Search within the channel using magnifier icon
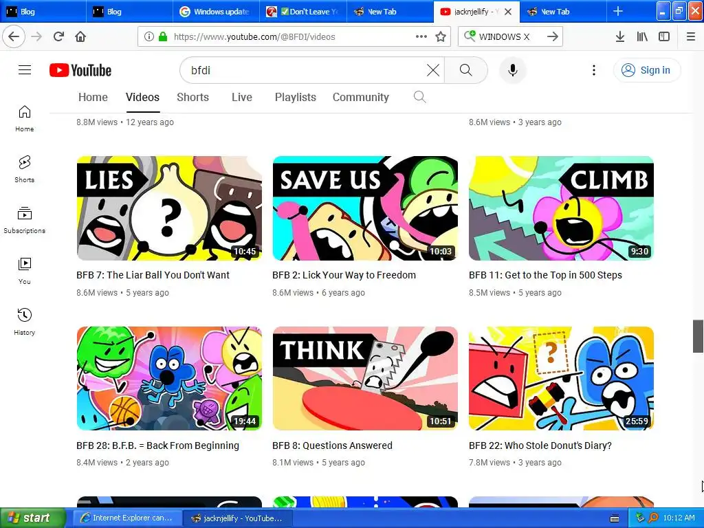704x528 pixels. point(419,97)
